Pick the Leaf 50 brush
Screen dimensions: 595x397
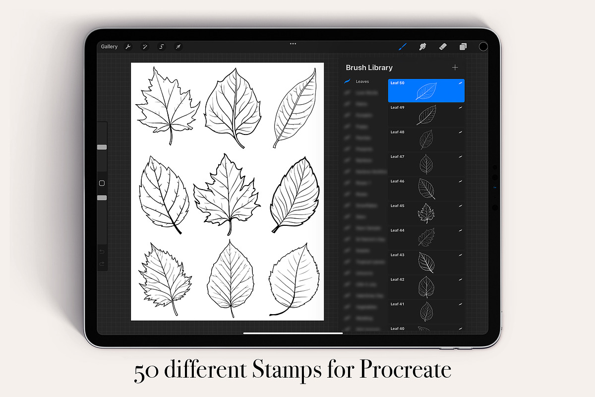426,90
